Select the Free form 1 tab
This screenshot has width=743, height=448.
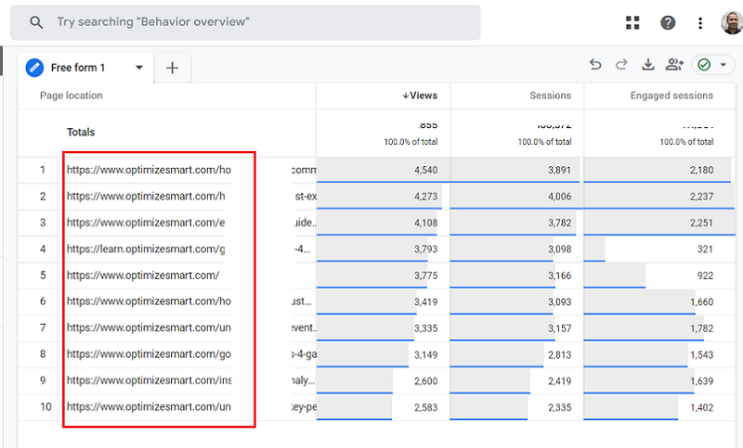coord(85,68)
